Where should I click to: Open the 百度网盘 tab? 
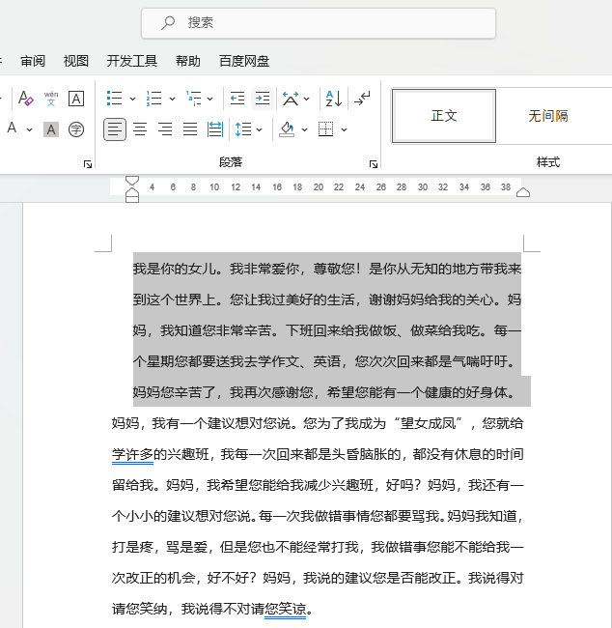[244, 61]
